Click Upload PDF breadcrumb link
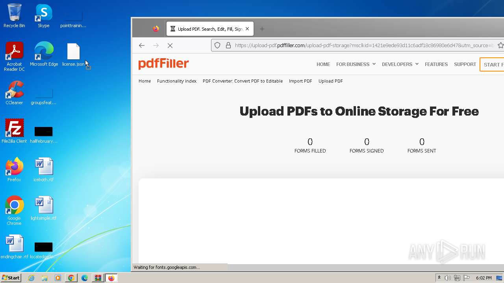This screenshot has width=504, height=283. click(x=331, y=81)
